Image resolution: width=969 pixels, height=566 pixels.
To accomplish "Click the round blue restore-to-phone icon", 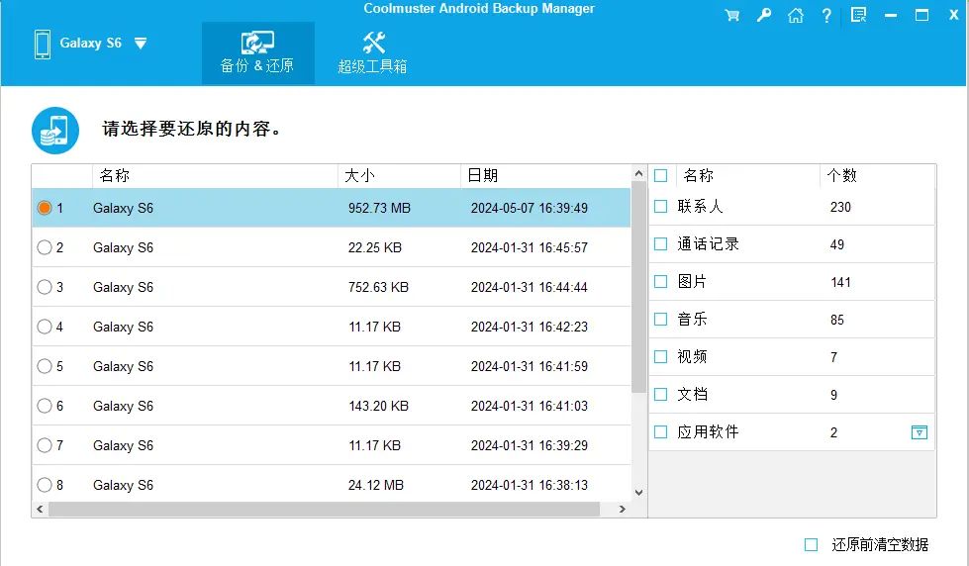I will 55,130.
